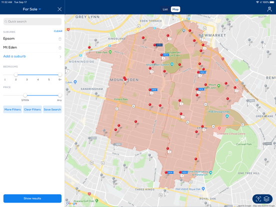Image resolution: width=276 pixels, height=207 pixels.
Task: Open the For Sale dropdown
Action: [32, 9]
